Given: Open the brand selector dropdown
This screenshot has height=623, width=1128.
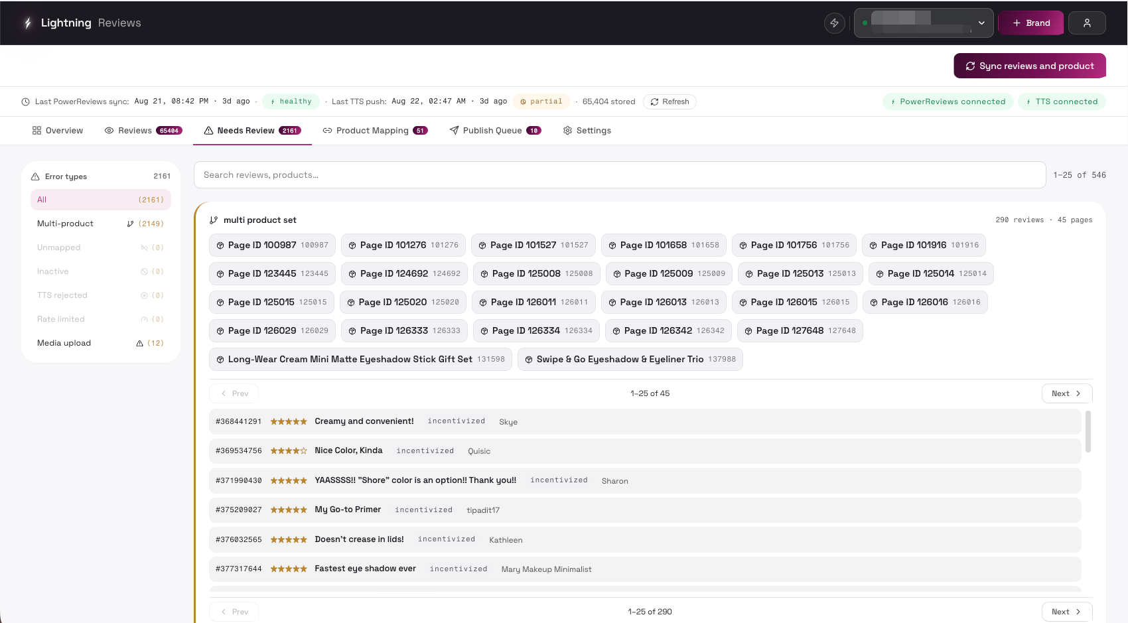Looking at the screenshot, I should [x=924, y=23].
